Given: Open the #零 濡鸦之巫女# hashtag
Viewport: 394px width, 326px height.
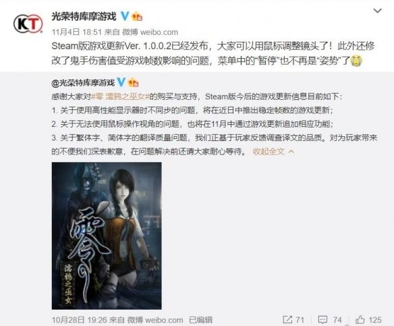Looking at the screenshot, I should (120, 97).
